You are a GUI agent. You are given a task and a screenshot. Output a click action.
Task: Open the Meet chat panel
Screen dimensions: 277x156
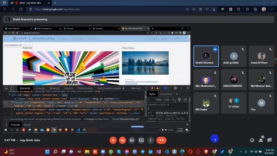[x=269, y=140]
